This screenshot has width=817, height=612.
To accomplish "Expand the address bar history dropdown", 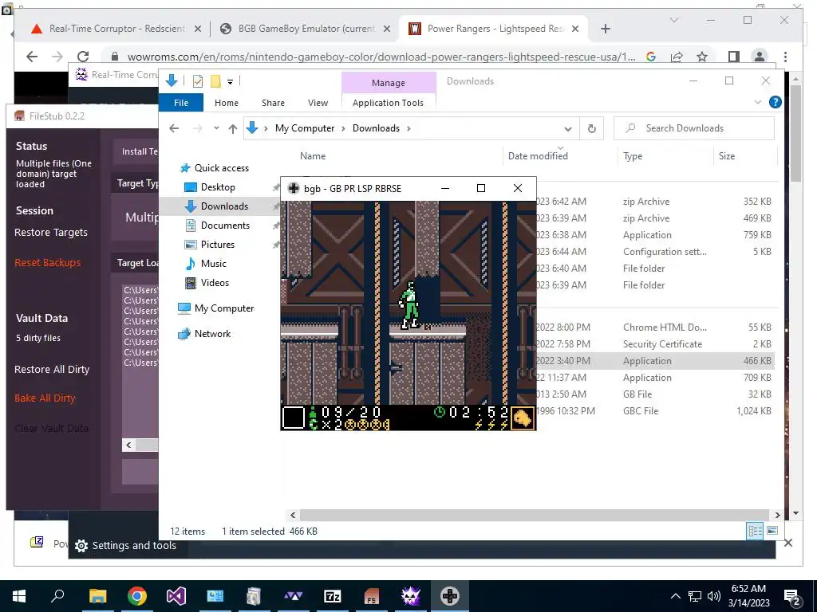I will [568, 128].
